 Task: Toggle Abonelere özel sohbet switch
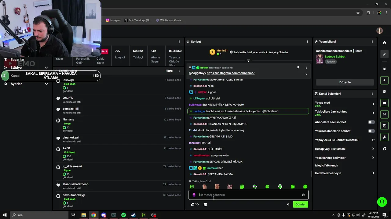point(371,122)
